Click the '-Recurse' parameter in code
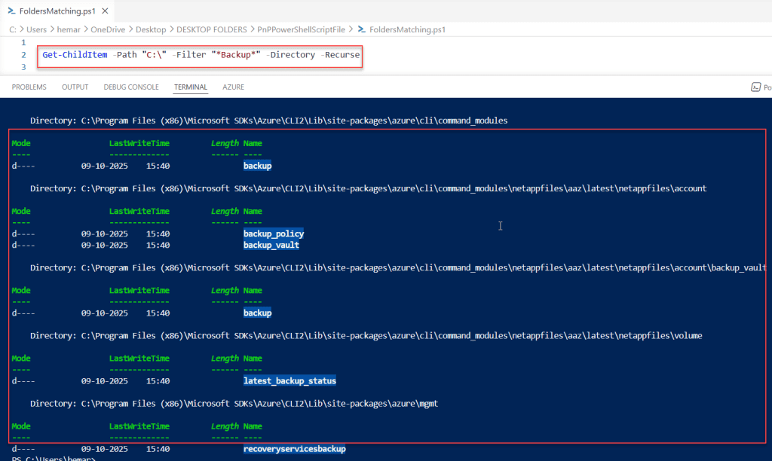Screen dimensions: 772x461 (340, 54)
